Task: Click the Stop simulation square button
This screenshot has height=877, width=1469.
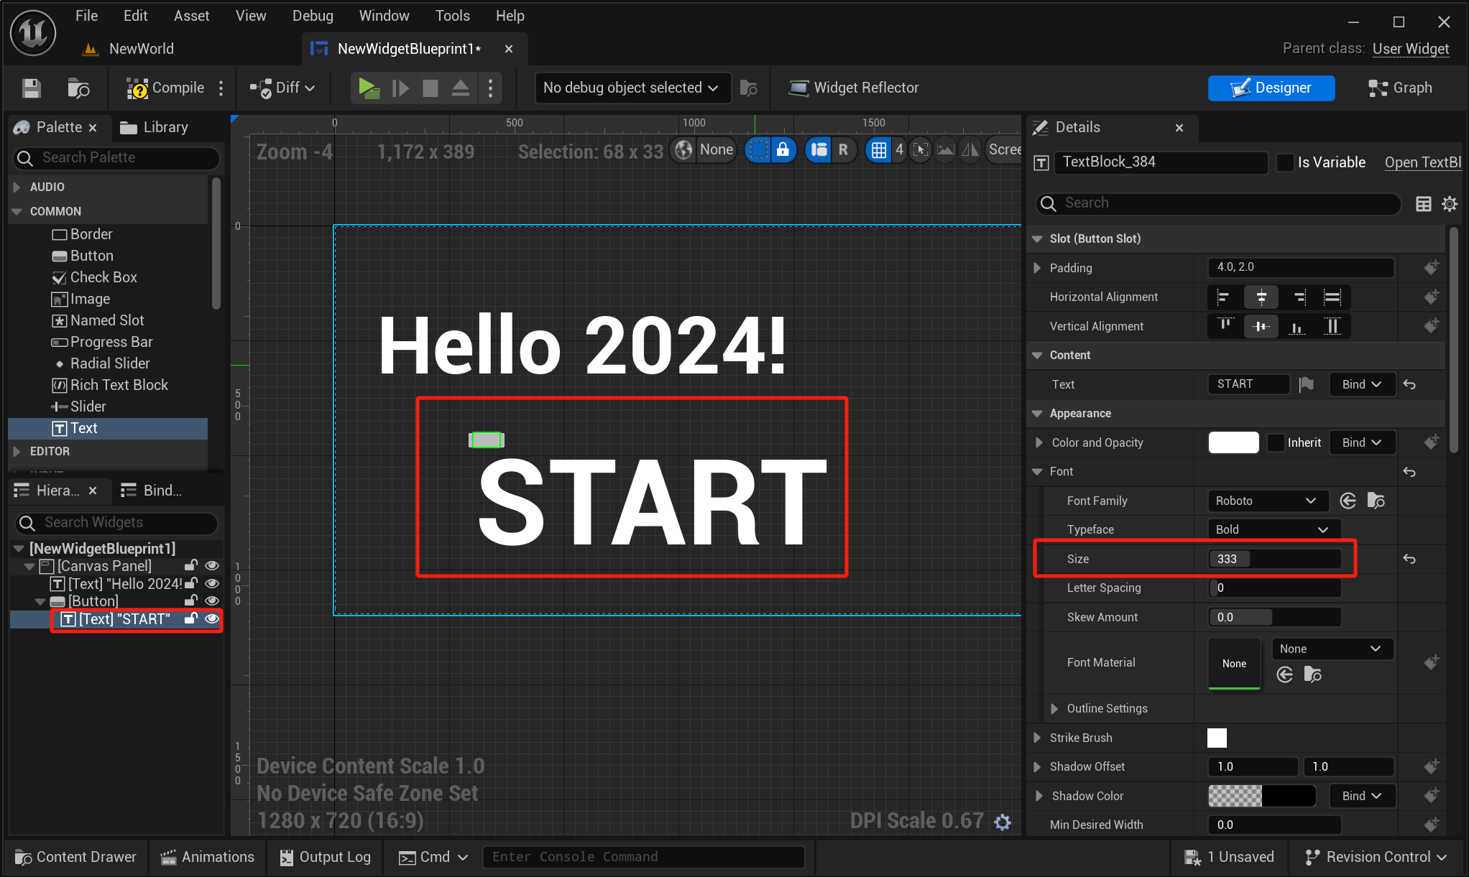Action: point(430,88)
